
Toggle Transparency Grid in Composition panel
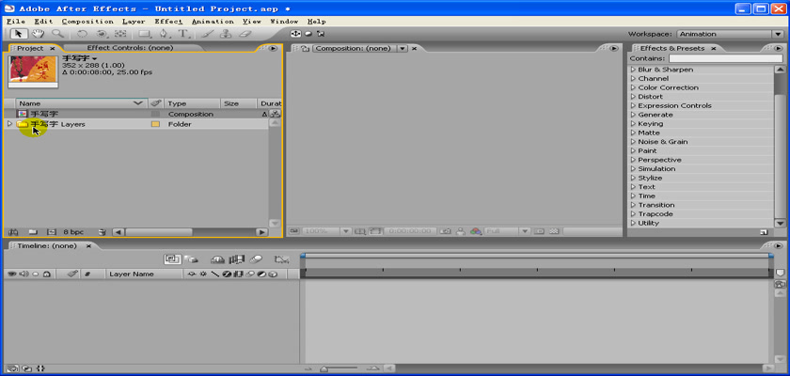pyautogui.click(x=554, y=231)
